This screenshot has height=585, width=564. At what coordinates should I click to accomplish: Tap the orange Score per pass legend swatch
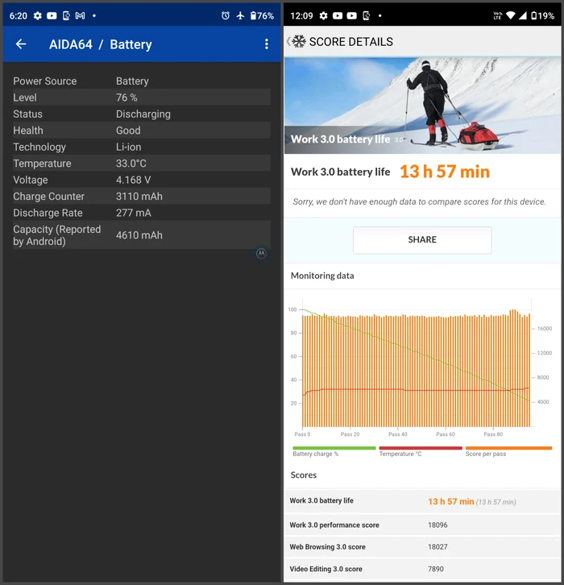[508, 448]
